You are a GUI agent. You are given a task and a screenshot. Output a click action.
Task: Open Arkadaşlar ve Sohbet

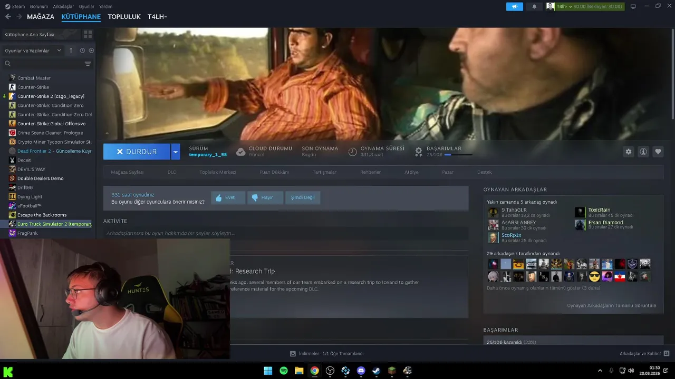tap(644, 354)
